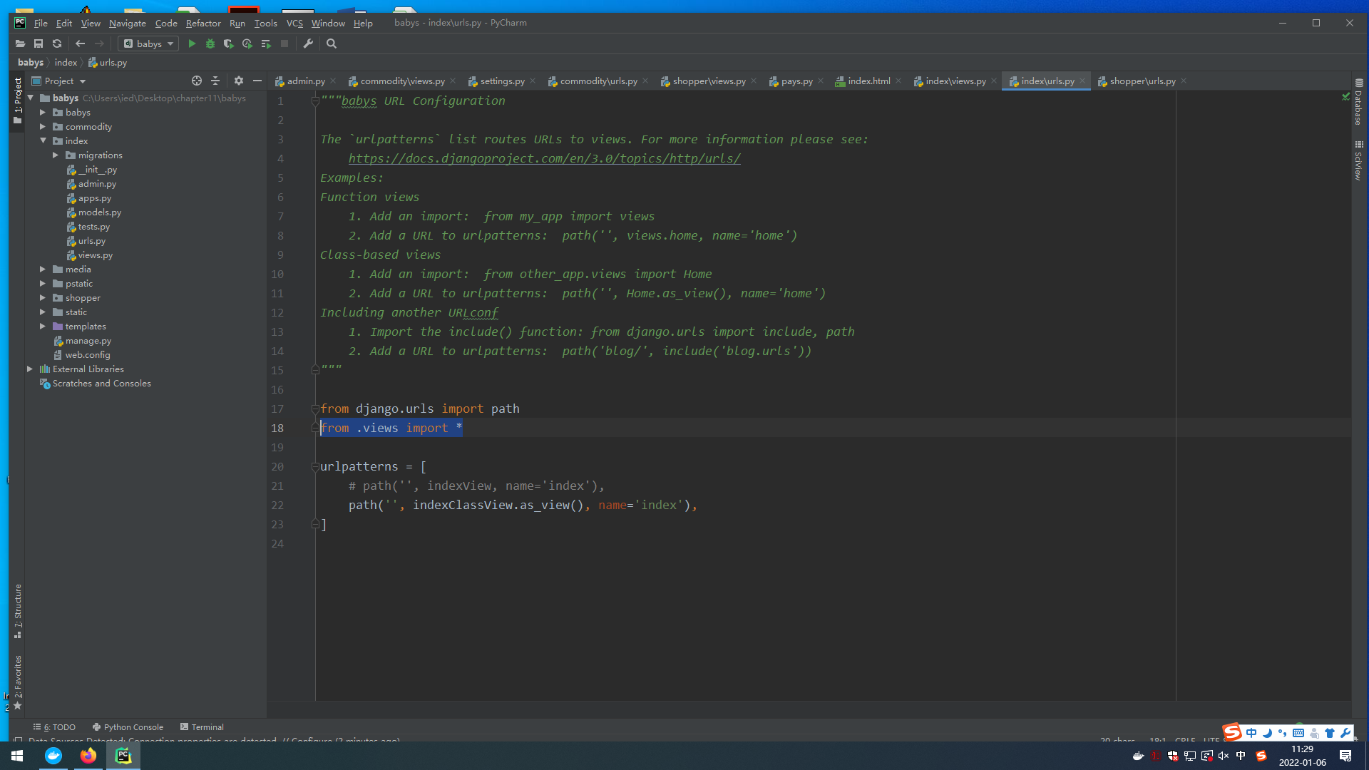
Task: Expand the commodity folder in tree
Action: [x=43, y=126]
